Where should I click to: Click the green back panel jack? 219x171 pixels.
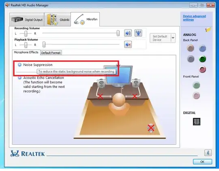pyautogui.click(x=202, y=59)
